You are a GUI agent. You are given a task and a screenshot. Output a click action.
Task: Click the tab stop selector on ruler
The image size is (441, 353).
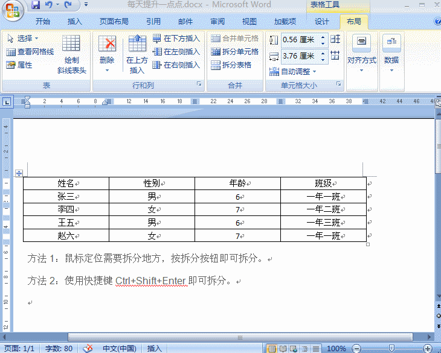[7, 101]
